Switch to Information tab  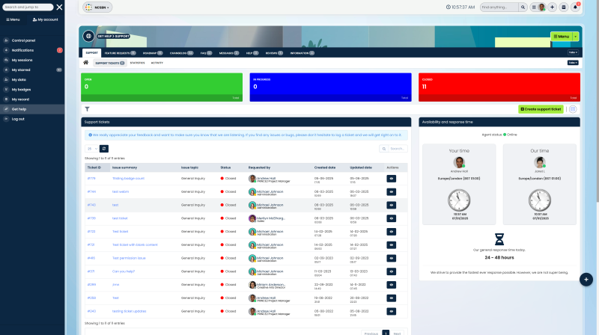coord(302,53)
